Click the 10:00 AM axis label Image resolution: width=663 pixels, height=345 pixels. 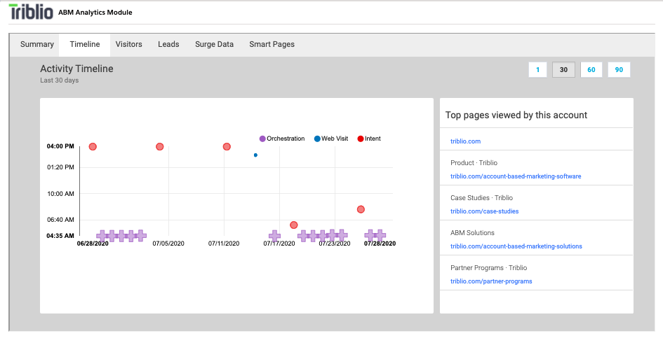60,194
